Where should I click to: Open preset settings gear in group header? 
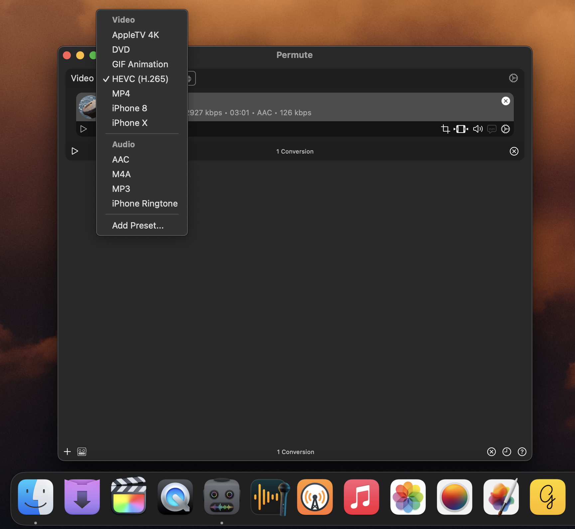(x=513, y=78)
